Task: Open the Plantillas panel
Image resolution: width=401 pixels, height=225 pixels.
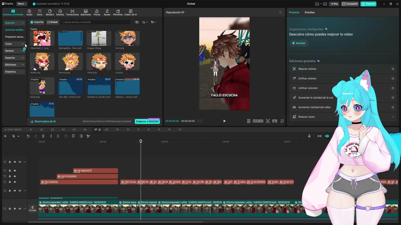Action: [x=118, y=12]
